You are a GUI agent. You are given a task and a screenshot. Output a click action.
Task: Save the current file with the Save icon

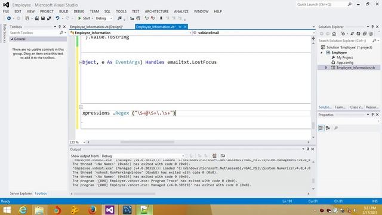(43, 19)
